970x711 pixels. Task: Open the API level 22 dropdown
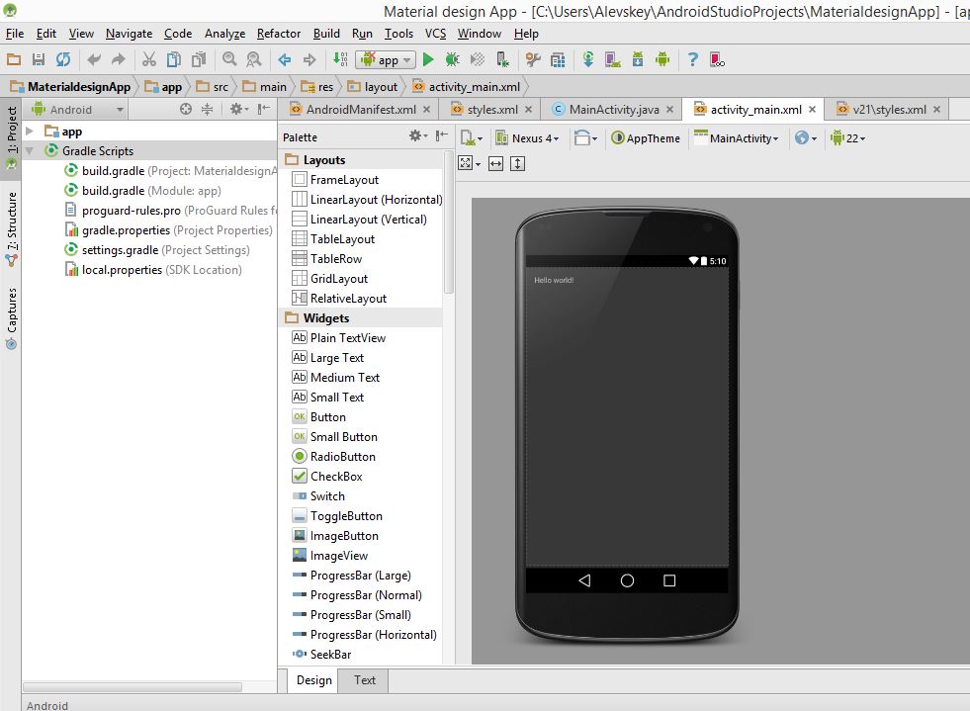point(848,138)
